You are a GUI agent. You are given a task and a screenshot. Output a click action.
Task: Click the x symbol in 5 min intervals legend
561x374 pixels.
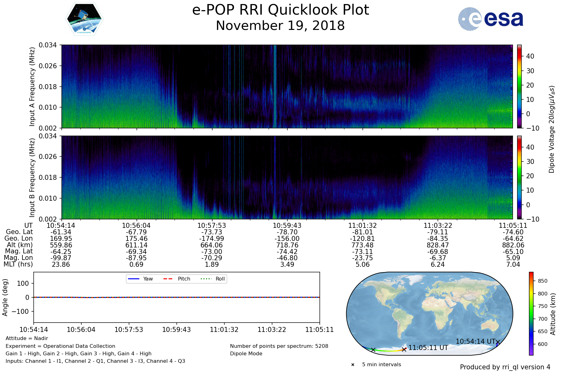353,365
